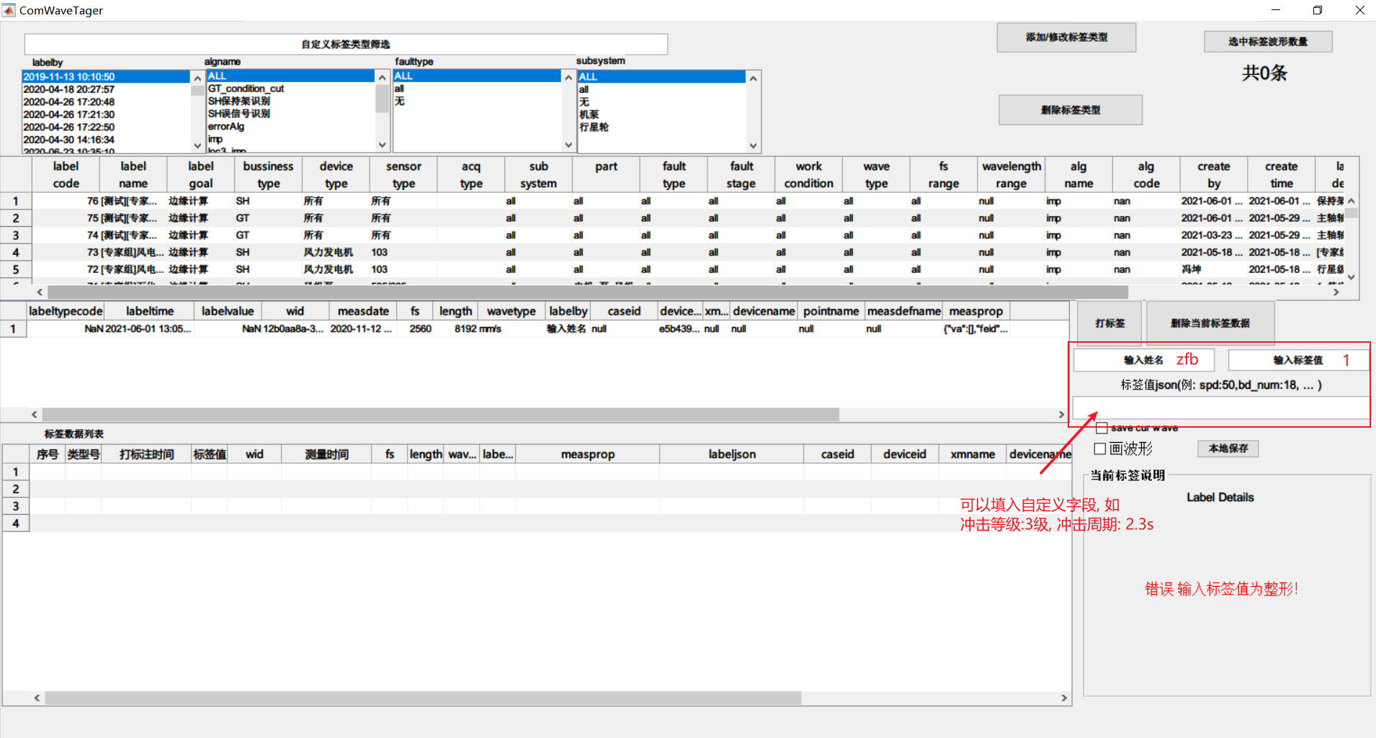
Task: Click label type table horizontal scroll right arrow
Action: (x=1336, y=292)
